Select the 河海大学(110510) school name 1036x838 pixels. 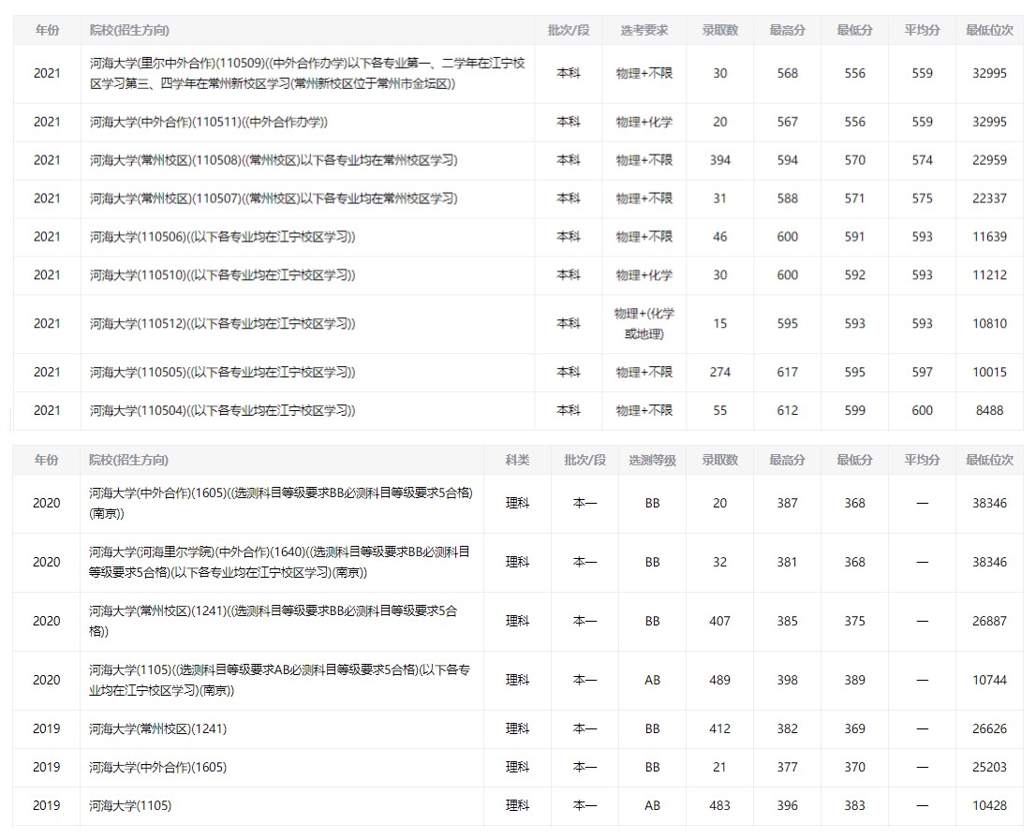coord(222,275)
